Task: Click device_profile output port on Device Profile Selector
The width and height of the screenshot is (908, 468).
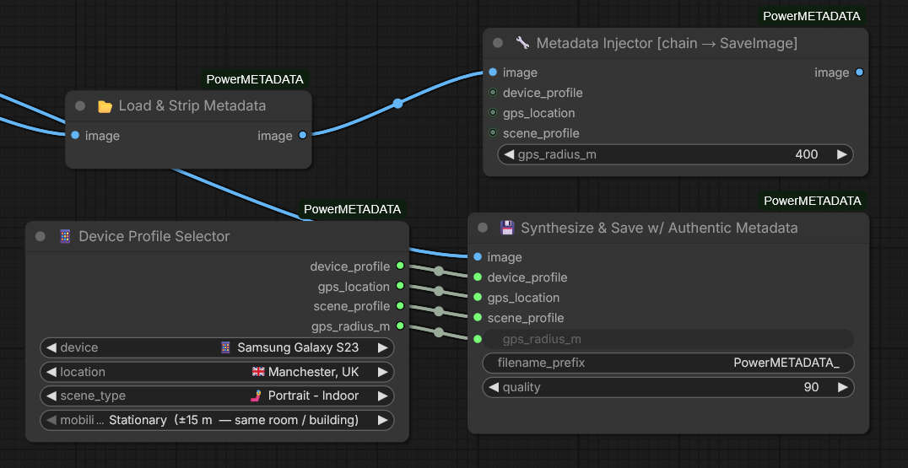Action: tap(400, 266)
